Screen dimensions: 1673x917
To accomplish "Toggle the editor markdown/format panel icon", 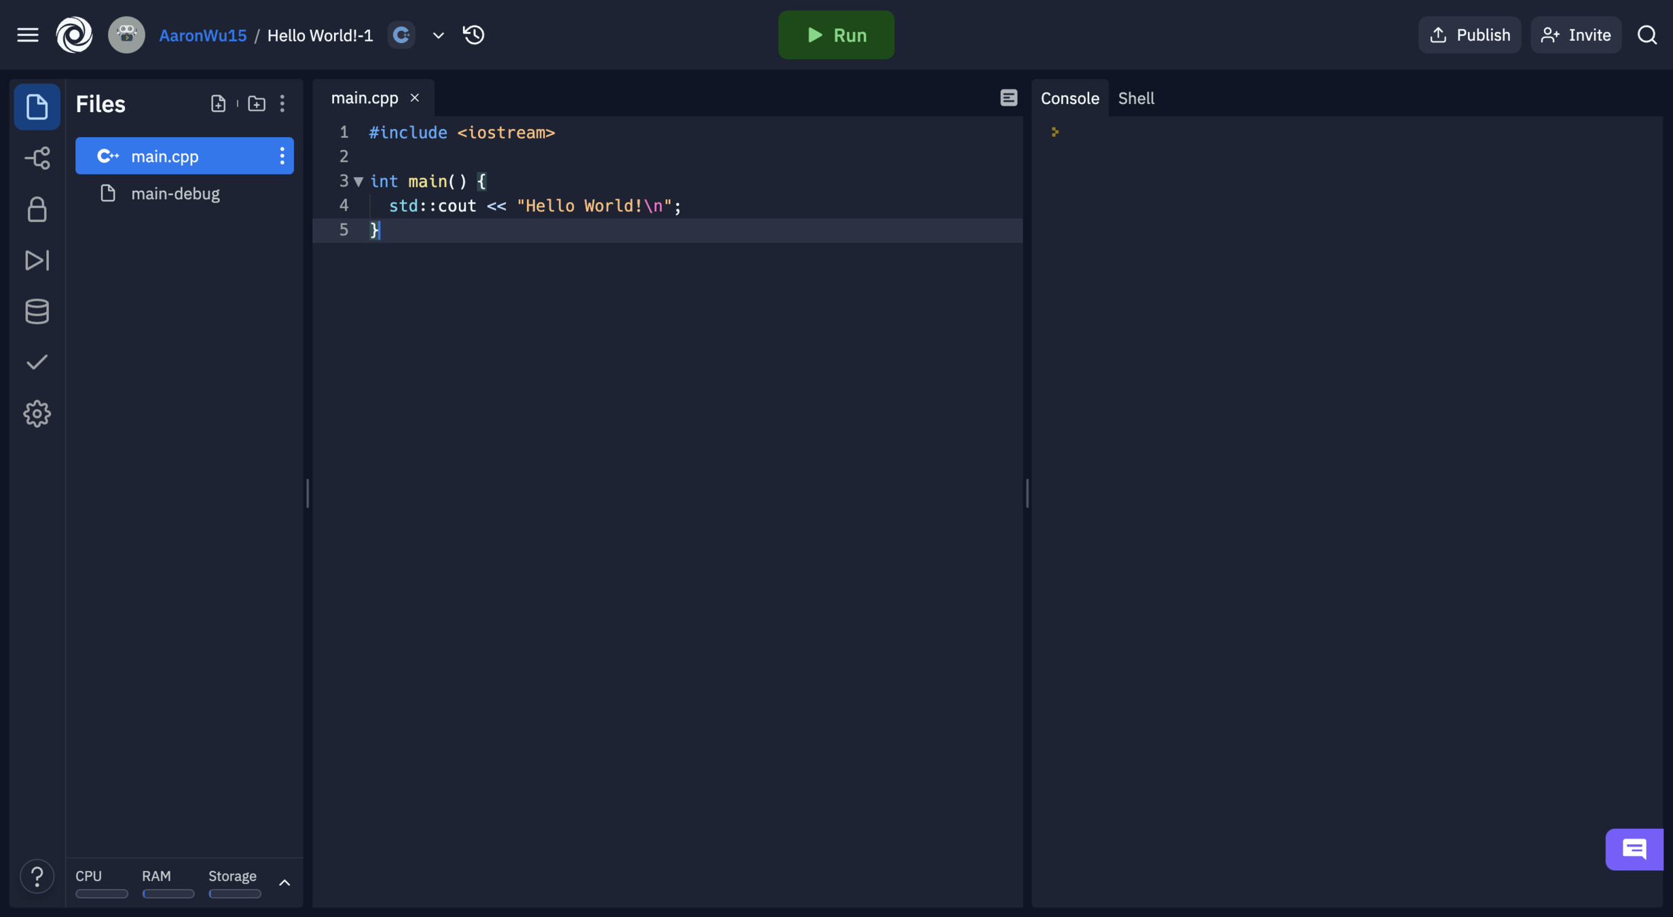I will pyautogui.click(x=1008, y=98).
